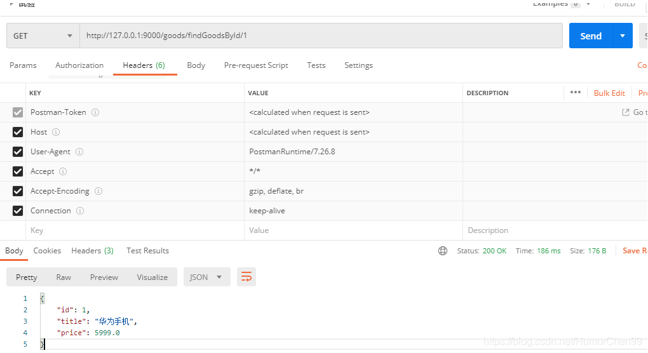View the response Headers (3) tab

point(93,251)
